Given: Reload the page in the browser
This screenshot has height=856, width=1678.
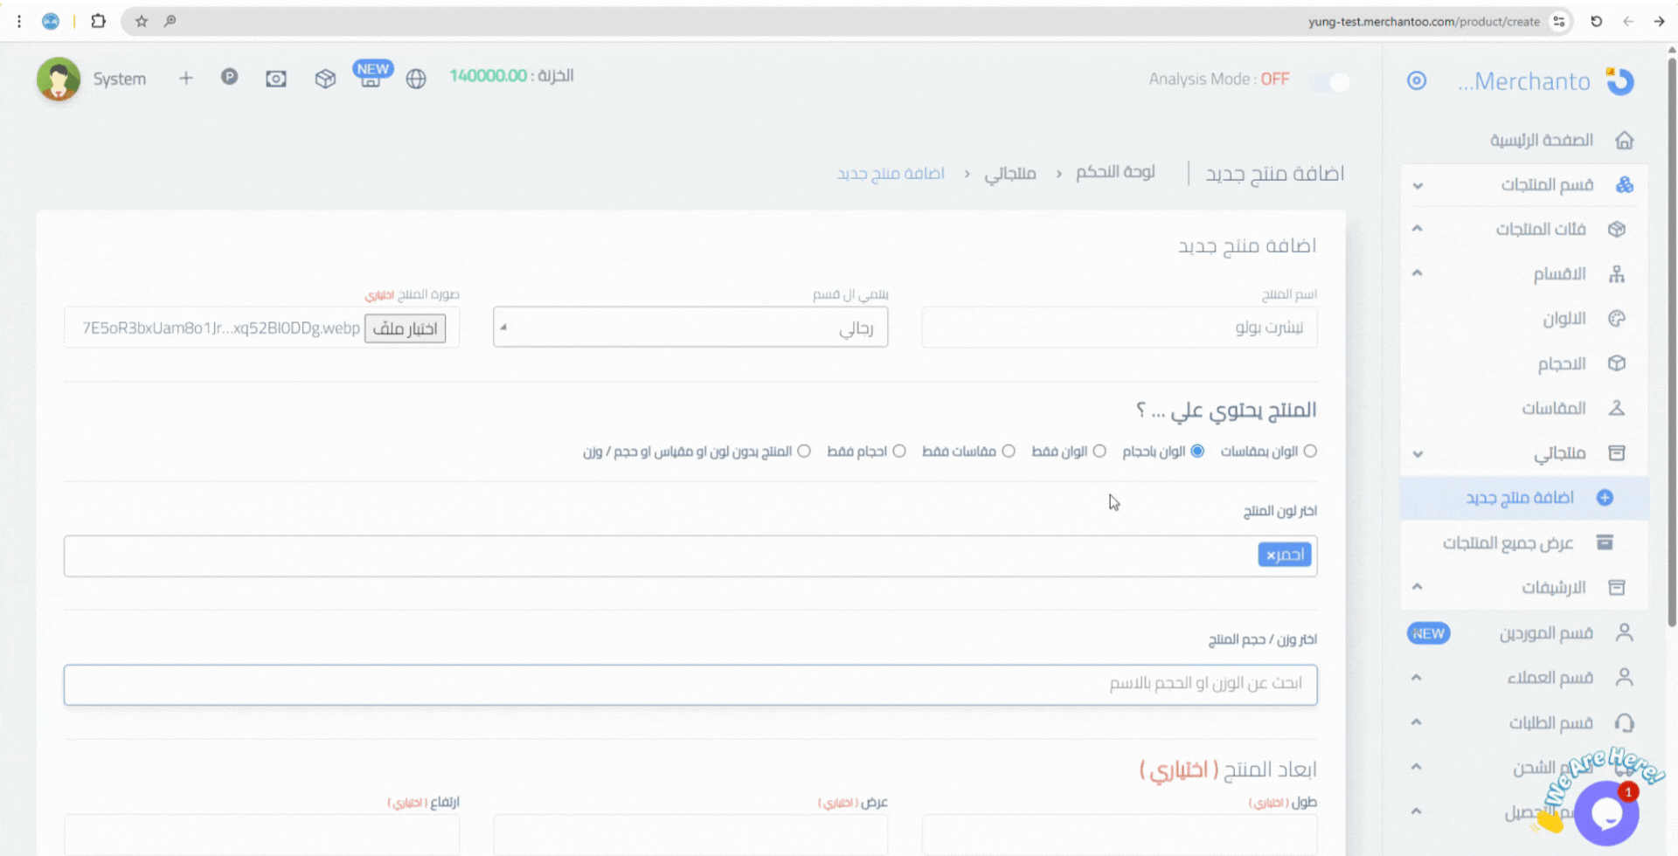Looking at the screenshot, I should [1596, 21].
